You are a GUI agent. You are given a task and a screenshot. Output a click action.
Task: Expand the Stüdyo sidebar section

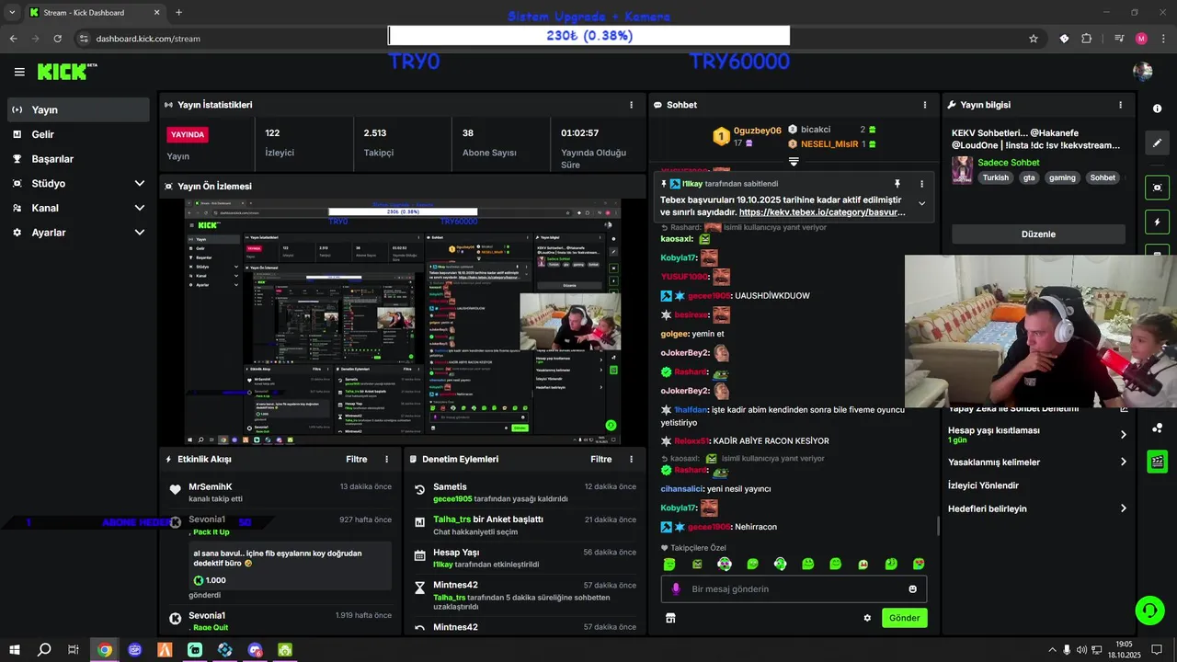point(140,184)
